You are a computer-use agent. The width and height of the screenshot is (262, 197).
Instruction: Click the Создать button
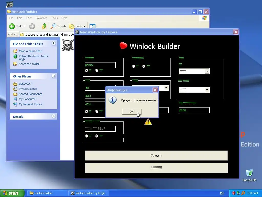[x=156, y=155]
